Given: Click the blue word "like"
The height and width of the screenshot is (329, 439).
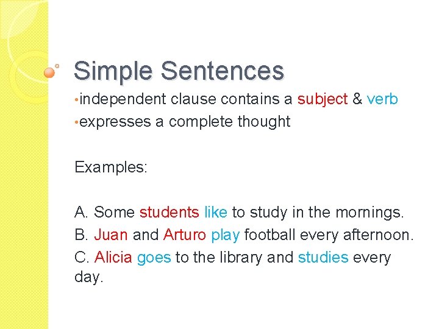Looking at the screenshot, I should click(216, 212).
